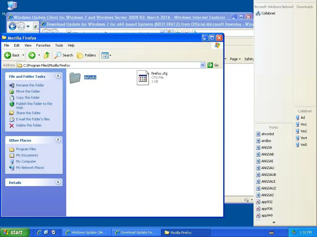317x237 pixels.
Task: Go back using the green Back arrow
Action: point(12,55)
